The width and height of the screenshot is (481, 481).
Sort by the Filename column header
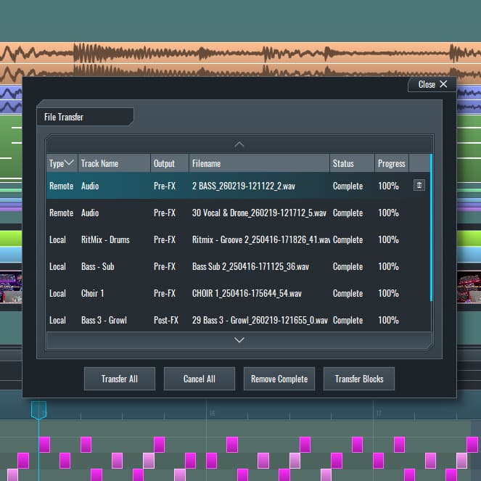[259, 163]
